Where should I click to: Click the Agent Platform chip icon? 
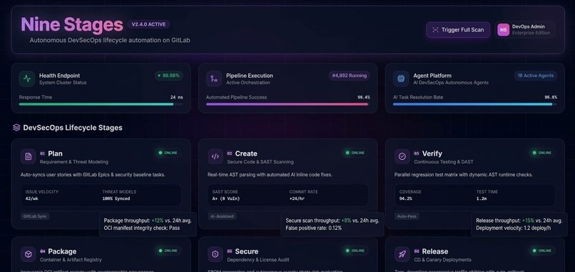(401, 79)
